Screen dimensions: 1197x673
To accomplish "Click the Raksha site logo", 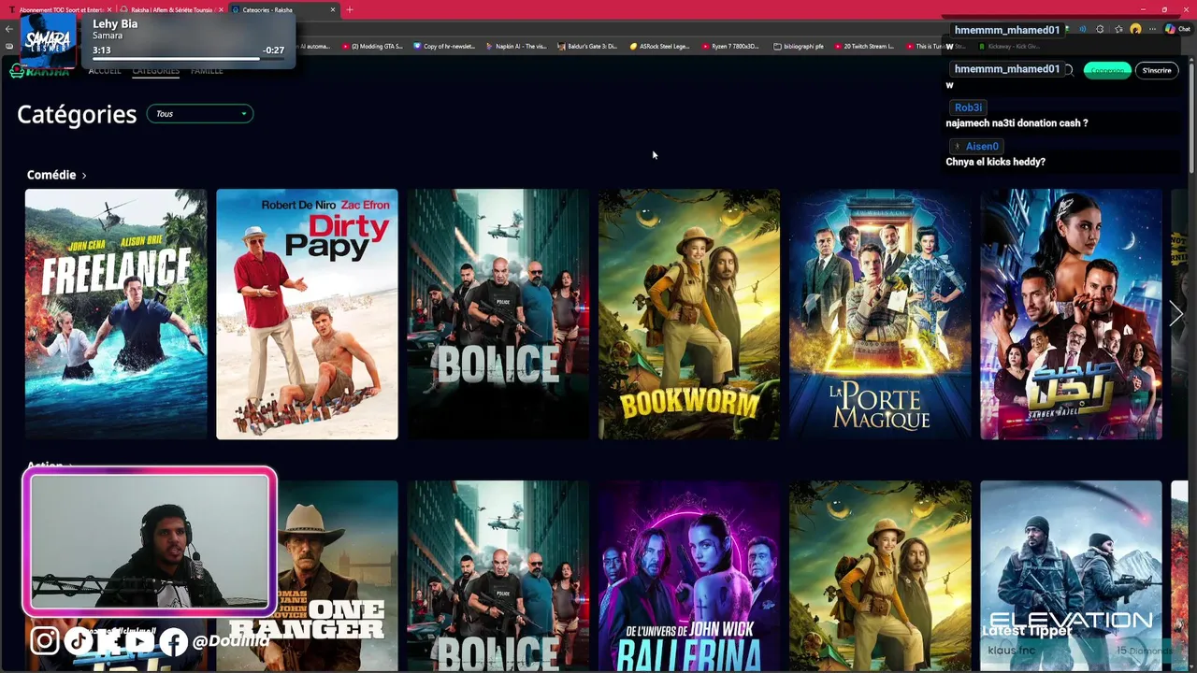I will point(37,71).
